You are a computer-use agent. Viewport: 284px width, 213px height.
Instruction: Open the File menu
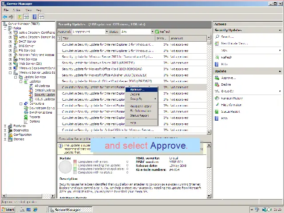click(6, 10)
